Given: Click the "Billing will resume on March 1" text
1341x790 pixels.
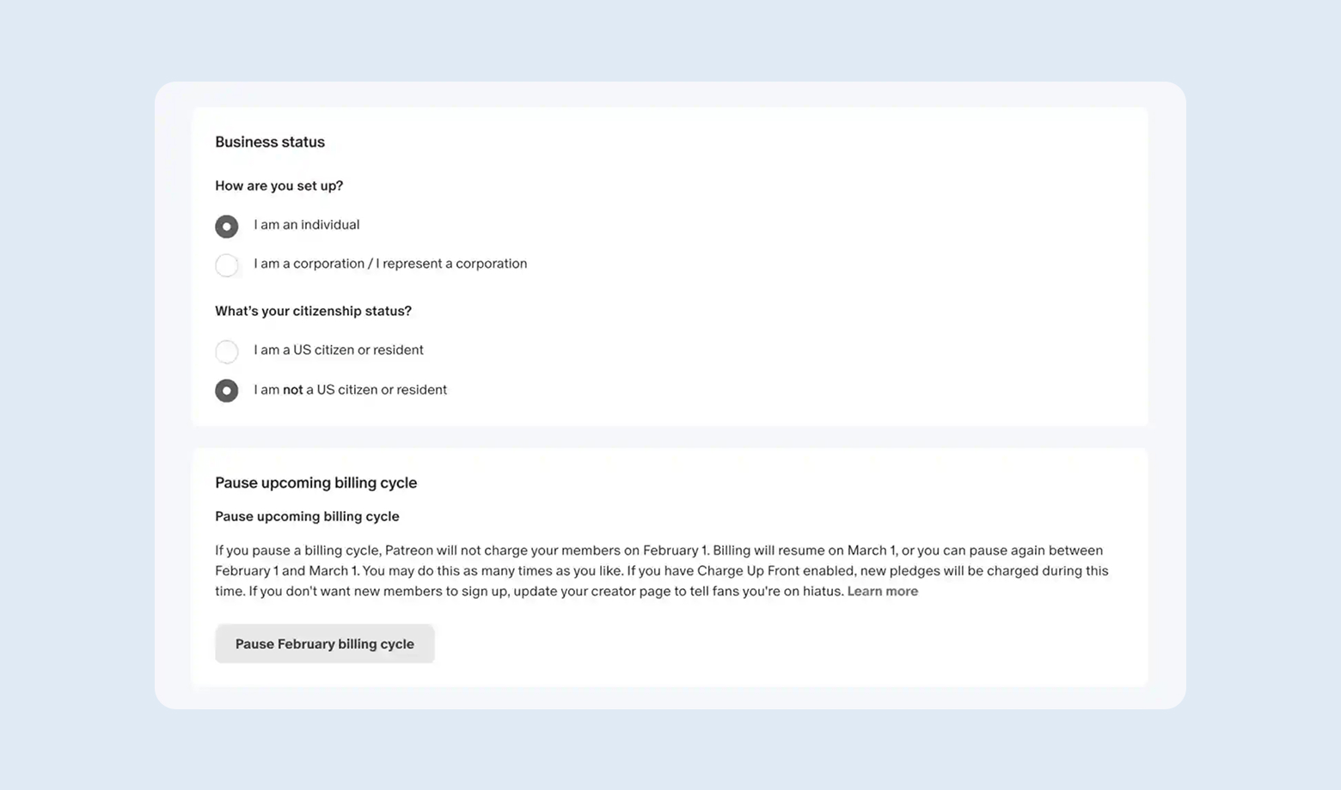Looking at the screenshot, I should (x=804, y=550).
